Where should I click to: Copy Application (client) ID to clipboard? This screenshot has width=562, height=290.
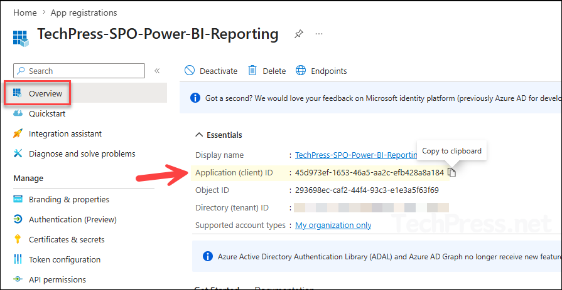(452, 173)
